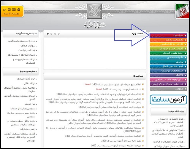Click the سیستم پاسخگویی panel header
Image resolution: width=190 pixels, height=149 pixels.
coord(21,34)
